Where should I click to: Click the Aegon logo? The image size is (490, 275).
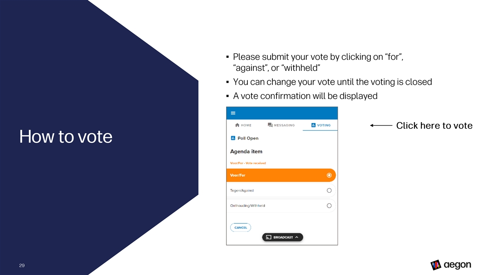(x=451, y=265)
